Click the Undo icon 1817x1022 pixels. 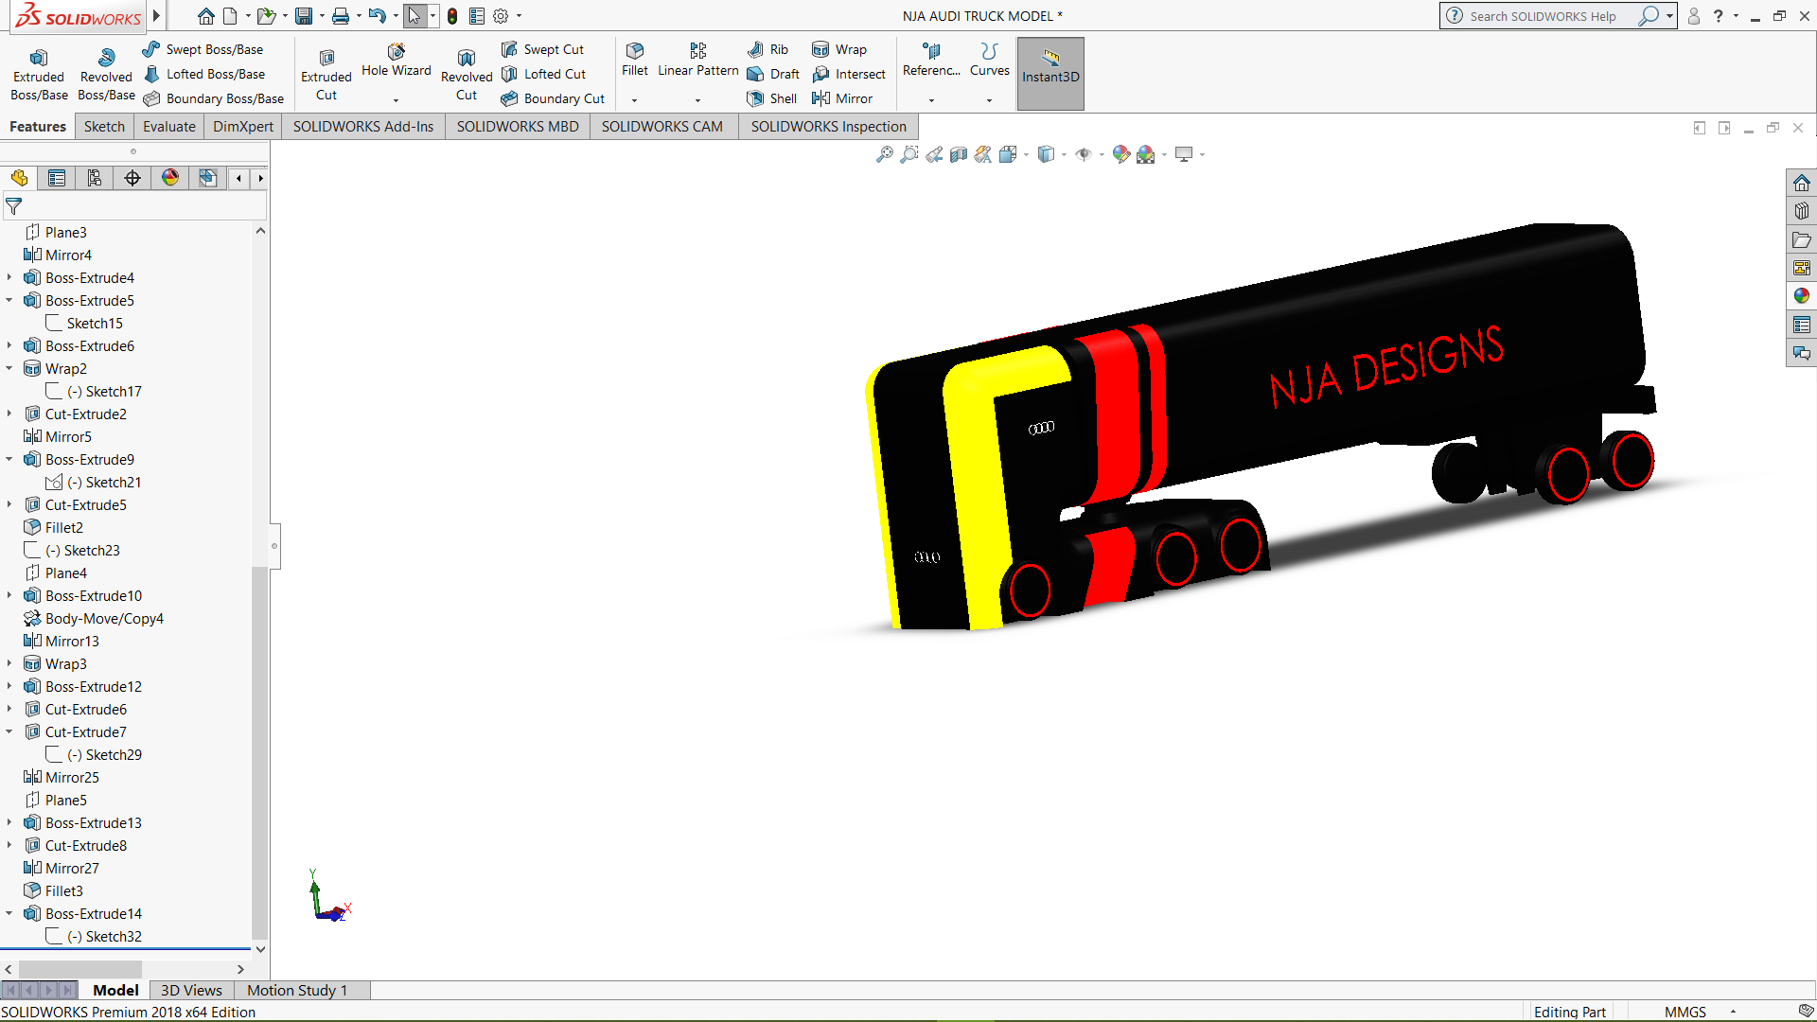pyautogui.click(x=377, y=16)
